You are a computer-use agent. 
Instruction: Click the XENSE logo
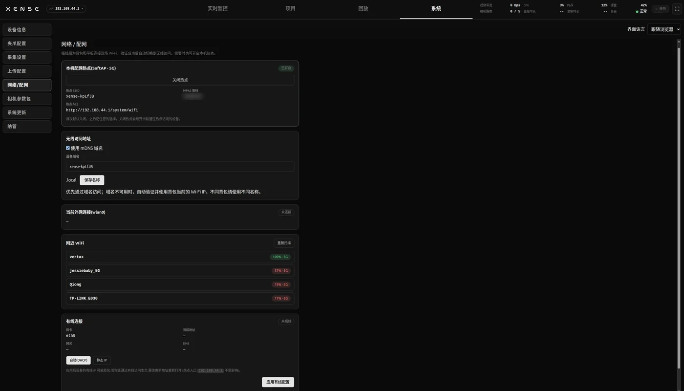22,9
